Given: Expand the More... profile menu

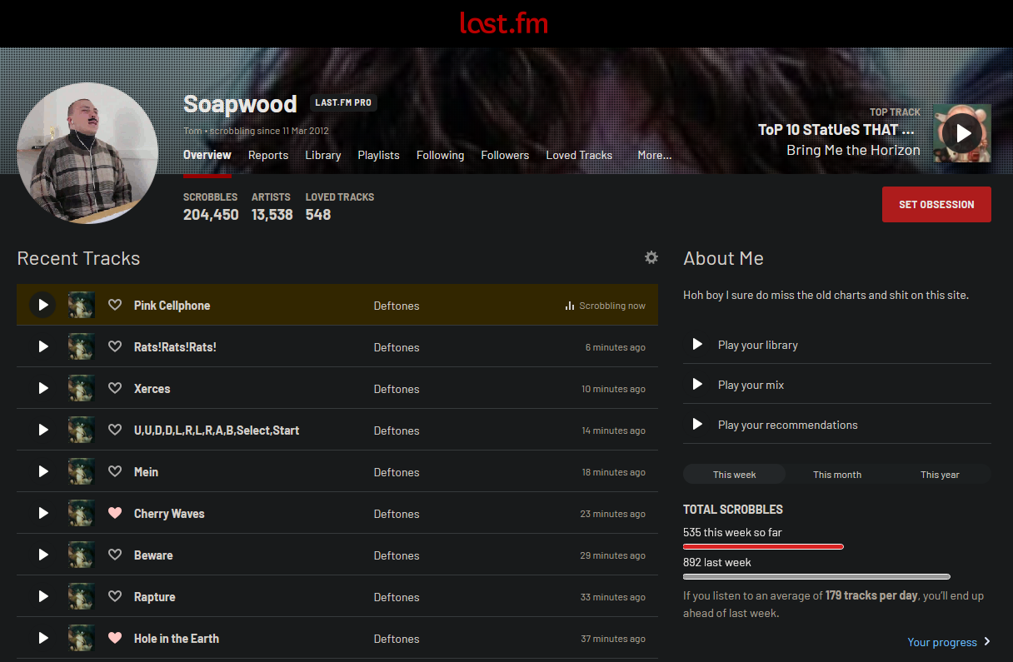Looking at the screenshot, I should click(x=654, y=155).
